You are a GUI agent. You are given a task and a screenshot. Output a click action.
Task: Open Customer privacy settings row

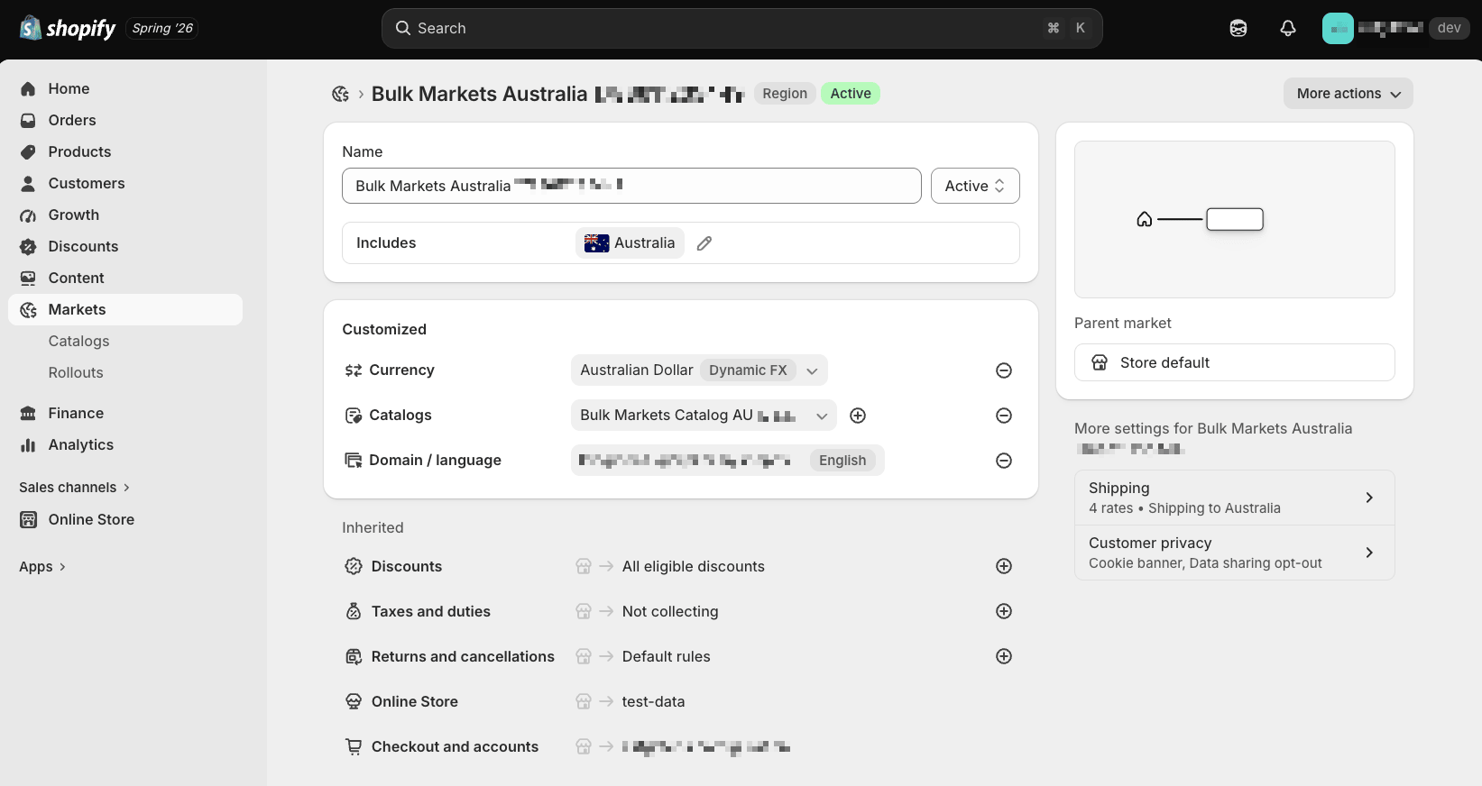[x=1235, y=553]
